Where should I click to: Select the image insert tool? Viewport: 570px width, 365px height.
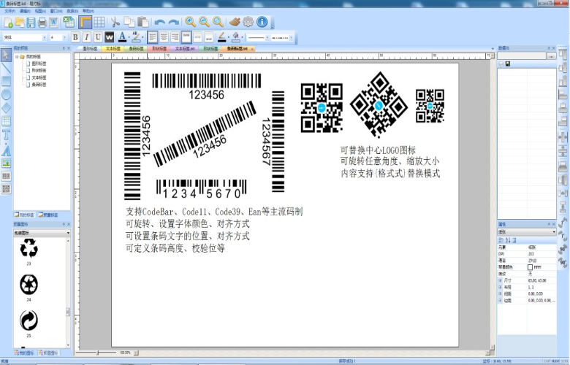[6, 163]
